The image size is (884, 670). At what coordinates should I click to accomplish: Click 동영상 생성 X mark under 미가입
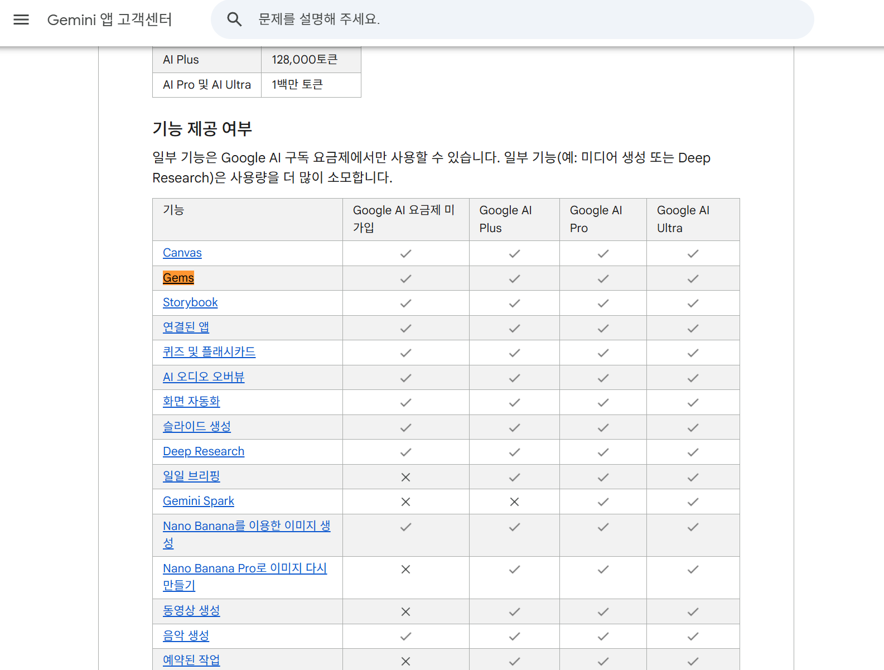pos(406,612)
